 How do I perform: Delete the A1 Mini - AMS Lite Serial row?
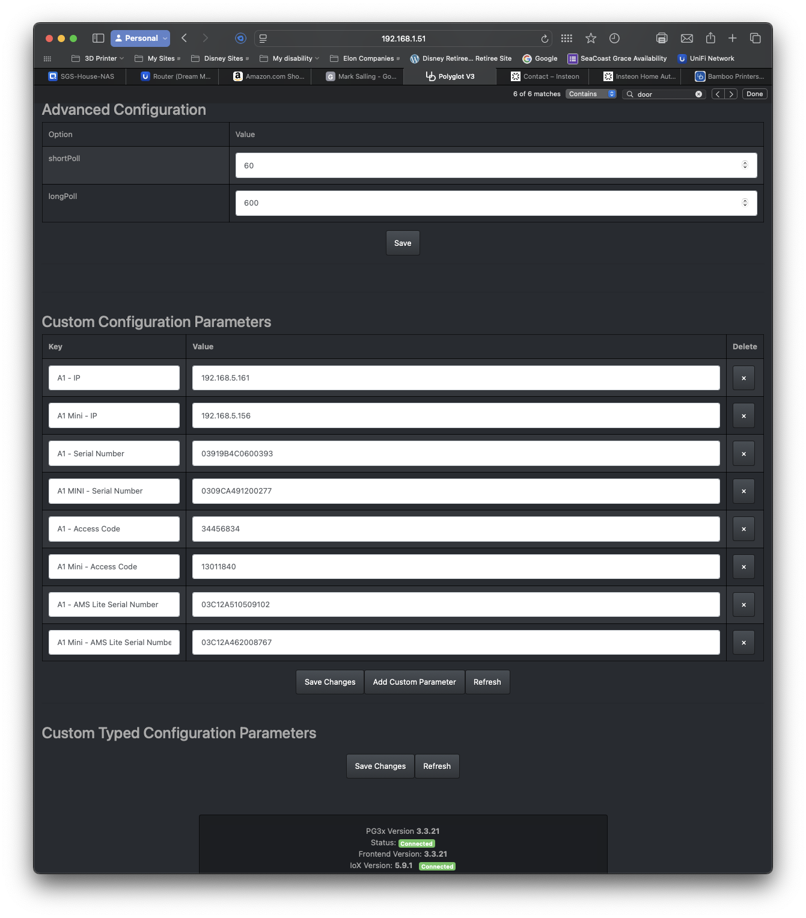pos(743,643)
